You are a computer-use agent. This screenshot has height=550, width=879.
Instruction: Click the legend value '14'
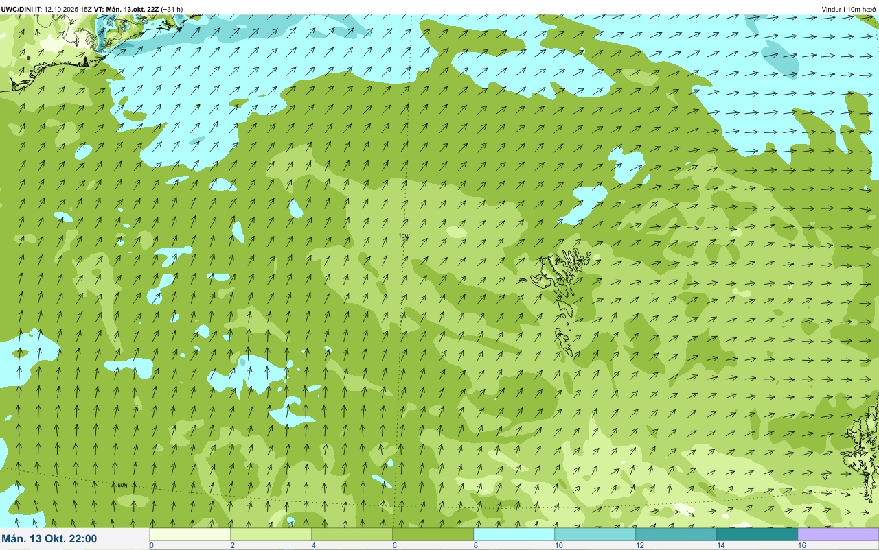click(721, 545)
